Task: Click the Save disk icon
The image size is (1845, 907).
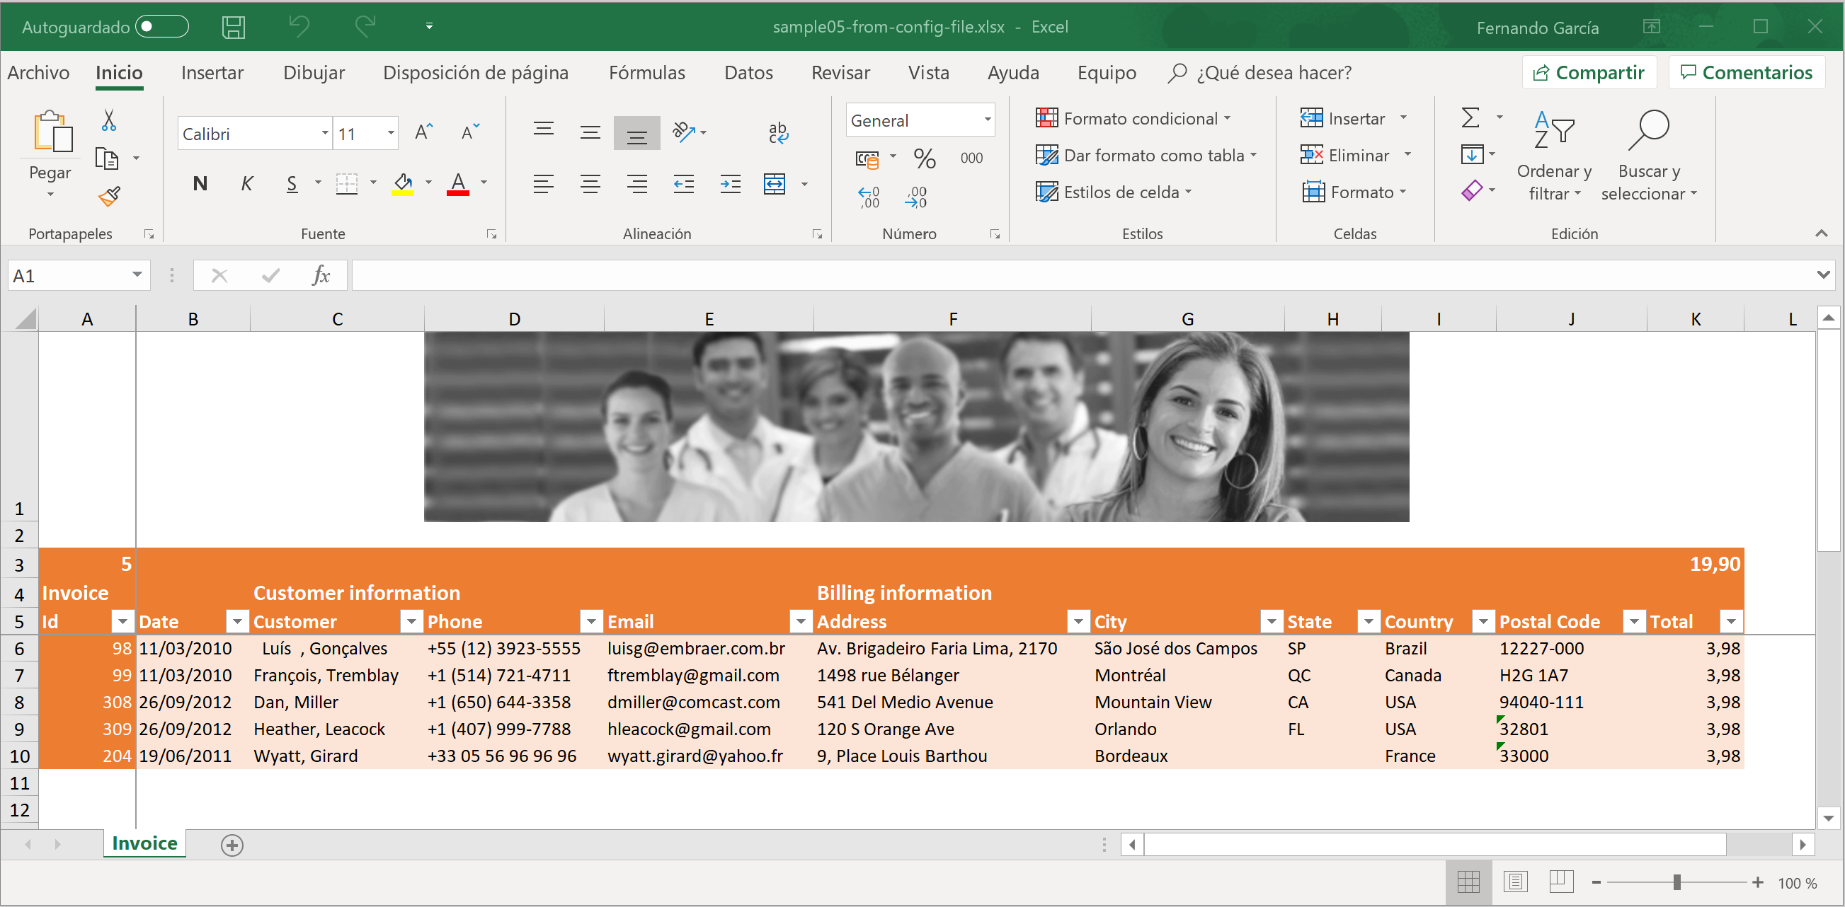Action: point(234,27)
